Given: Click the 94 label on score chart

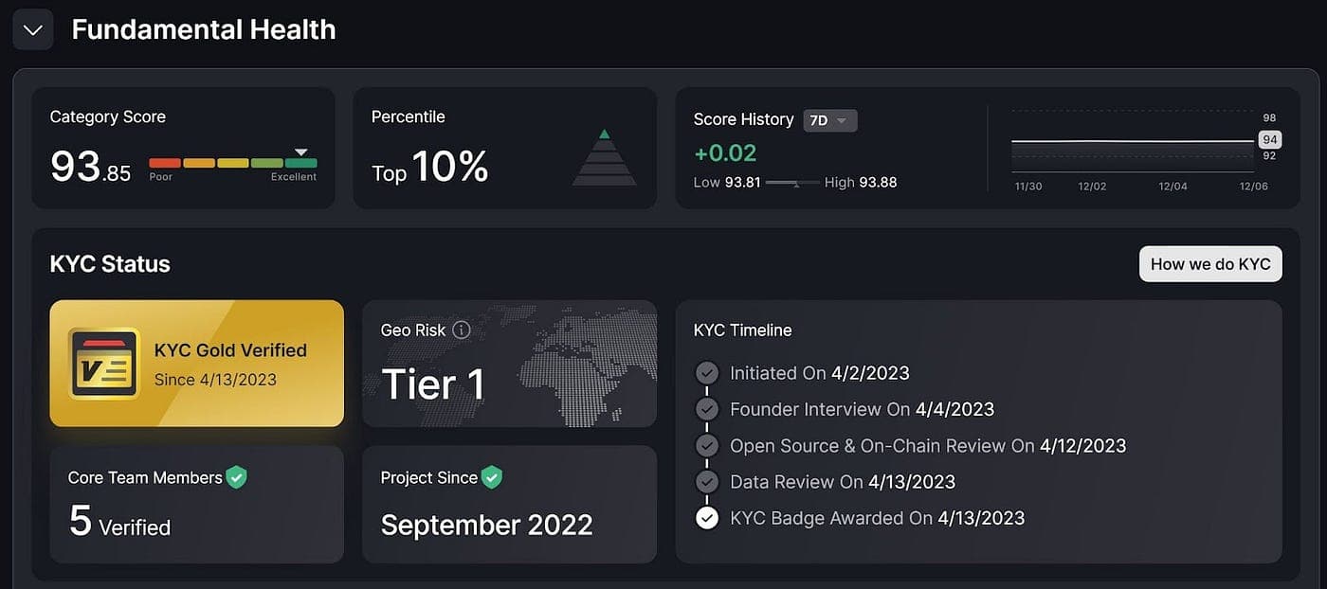Looking at the screenshot, I should click(x=1270, y=140).
